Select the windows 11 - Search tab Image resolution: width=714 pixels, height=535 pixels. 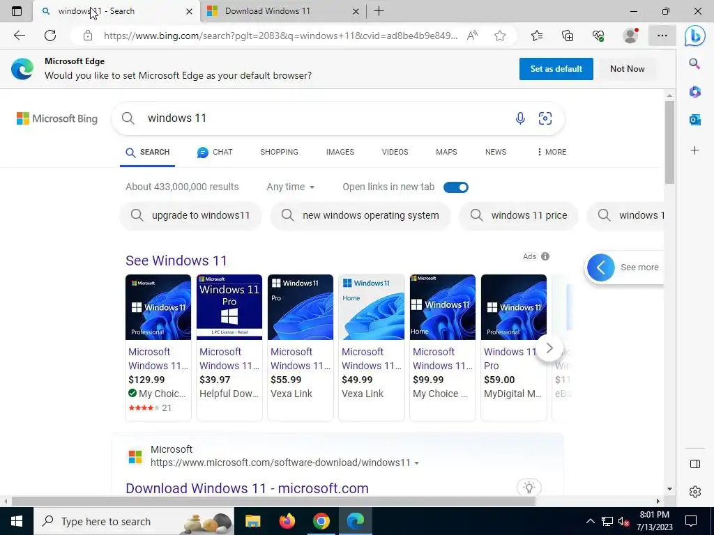pos(116,11)
